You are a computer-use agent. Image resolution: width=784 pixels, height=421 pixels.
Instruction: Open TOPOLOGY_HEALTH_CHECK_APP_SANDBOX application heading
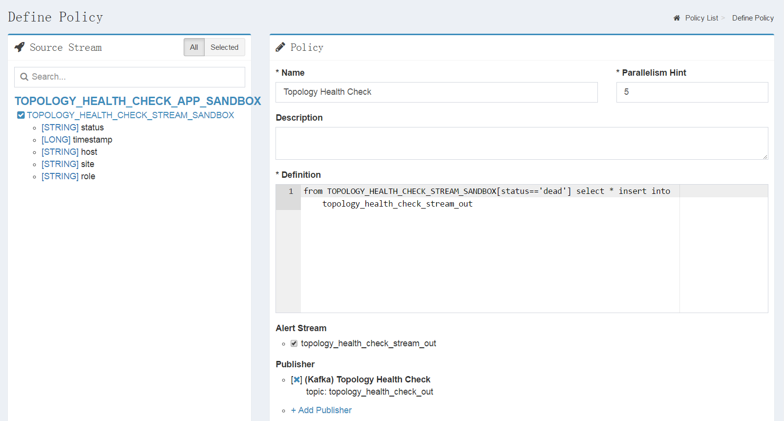tap(138, 101)
